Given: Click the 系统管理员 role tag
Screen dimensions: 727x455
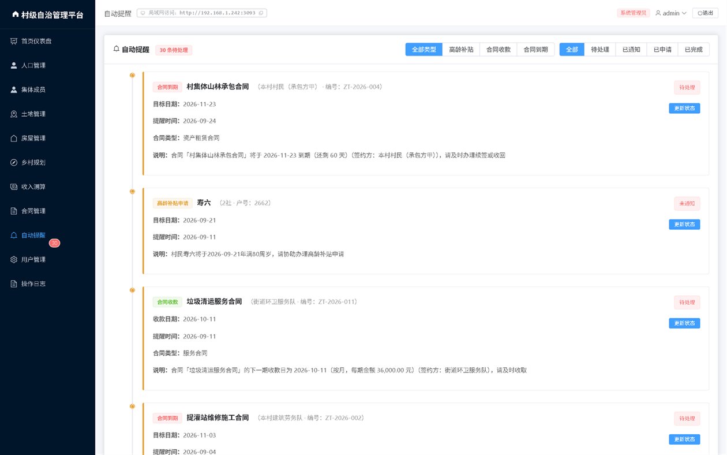Looking at the screenshot, I should [634, 13].
